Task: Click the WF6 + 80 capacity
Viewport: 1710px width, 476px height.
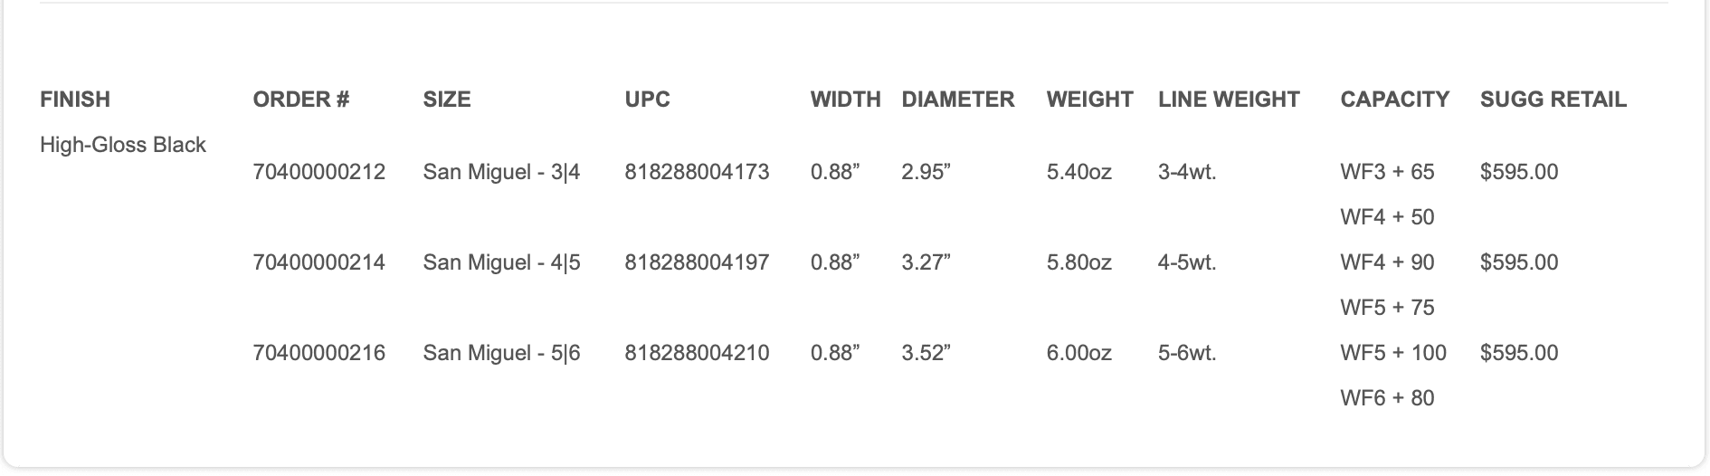Action: pos(1387,398)
